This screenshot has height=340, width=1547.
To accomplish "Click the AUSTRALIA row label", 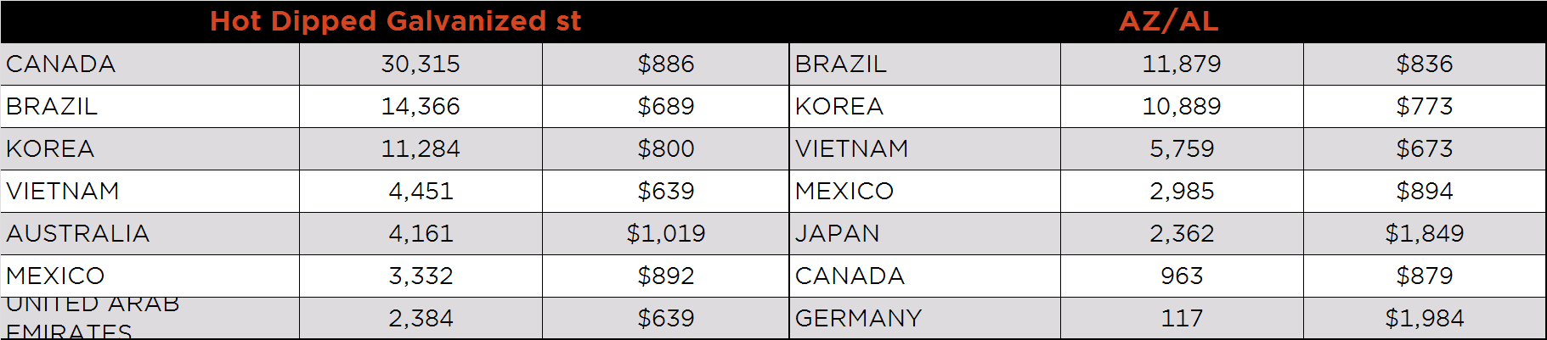I will 150,233.
